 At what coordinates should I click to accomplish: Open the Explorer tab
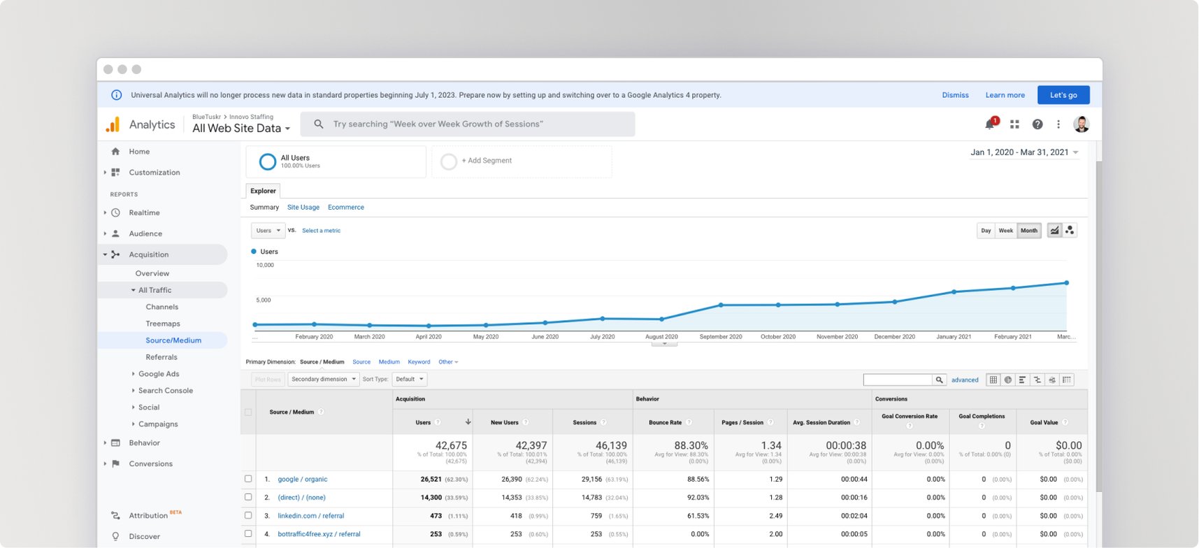tap(264, 191)
